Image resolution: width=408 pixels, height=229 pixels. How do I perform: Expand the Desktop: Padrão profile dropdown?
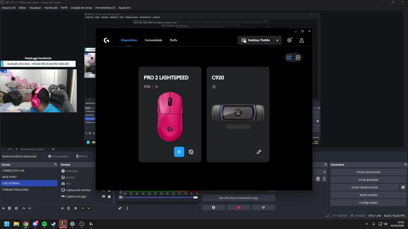(x=259, y=40)
